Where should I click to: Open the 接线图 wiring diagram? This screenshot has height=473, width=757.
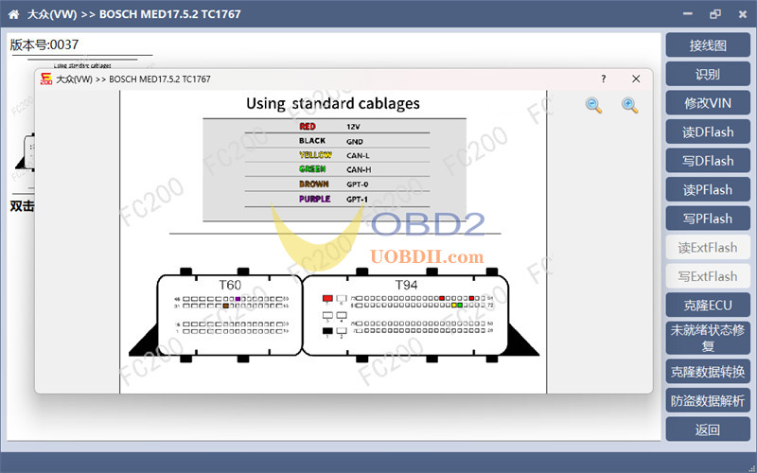(708, 45)
